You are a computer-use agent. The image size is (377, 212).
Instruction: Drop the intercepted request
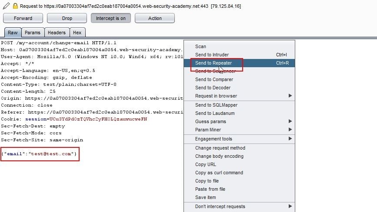click(x=67, y=18)
